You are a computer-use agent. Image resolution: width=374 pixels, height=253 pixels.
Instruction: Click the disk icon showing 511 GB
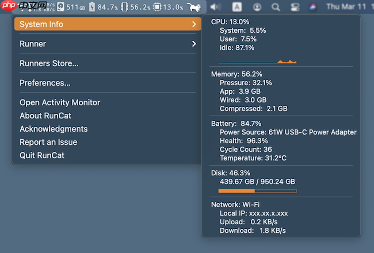click(61, 7)
